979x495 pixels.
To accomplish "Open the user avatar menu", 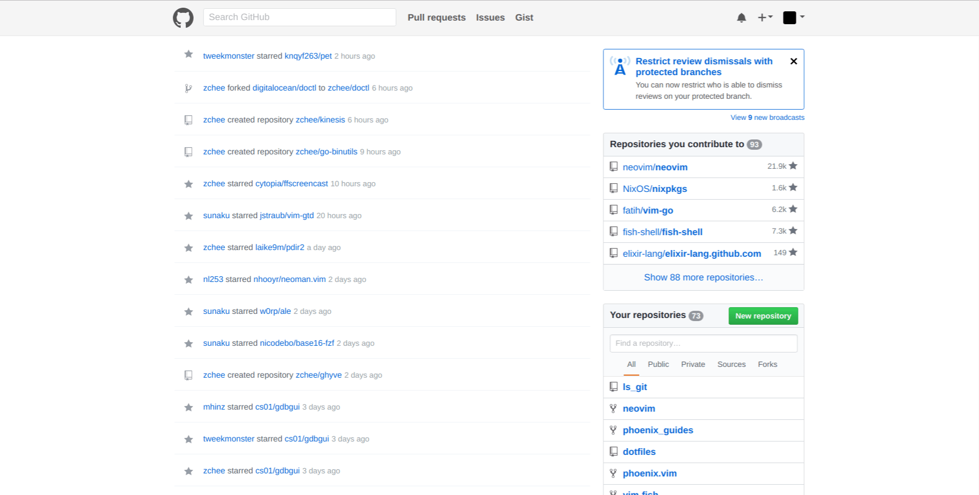I will click(x=794, y=17).
